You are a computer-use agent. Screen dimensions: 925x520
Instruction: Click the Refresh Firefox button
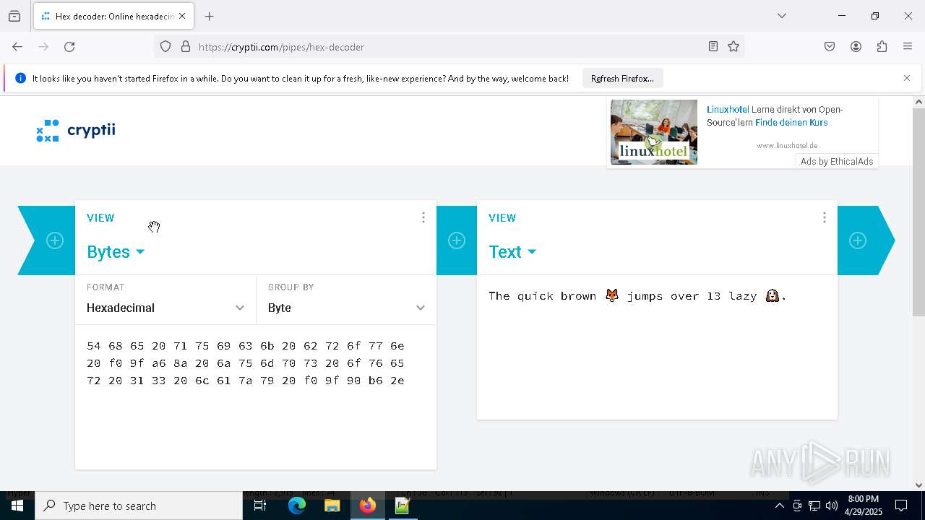tap(622, 79)
